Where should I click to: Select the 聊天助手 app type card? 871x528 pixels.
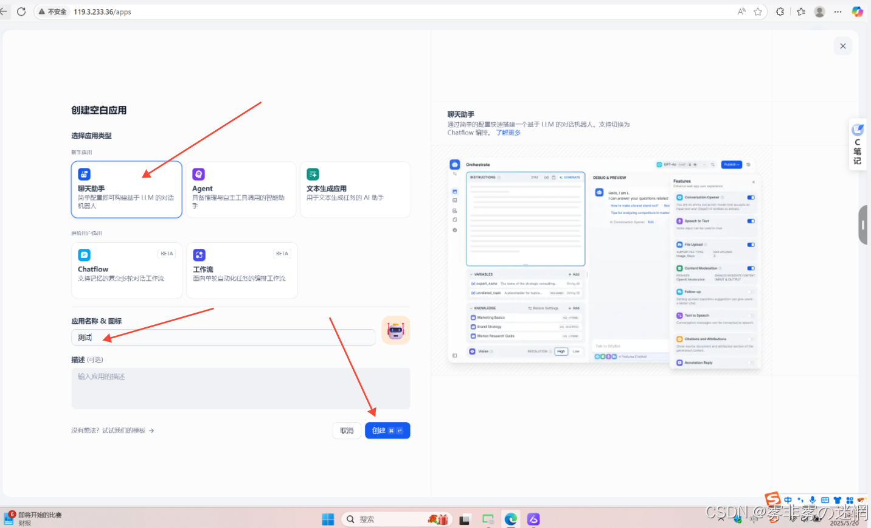127,189
